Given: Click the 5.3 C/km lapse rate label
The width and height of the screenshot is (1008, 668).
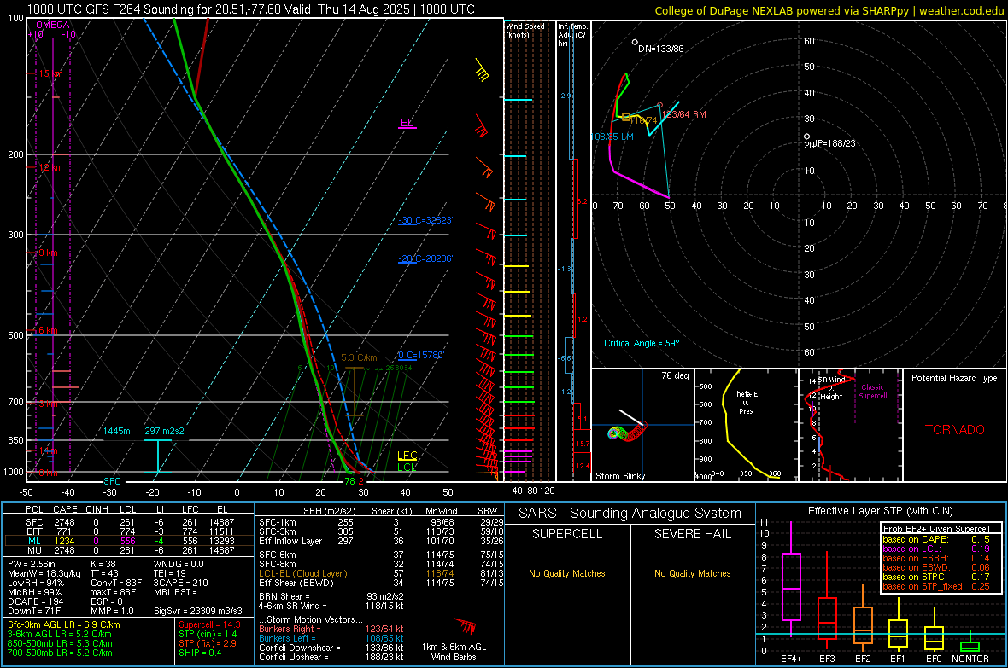Looking at the screenshot, I should (359, 357).
